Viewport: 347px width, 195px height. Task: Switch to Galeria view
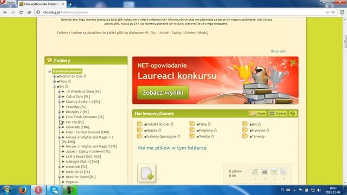[278, 114]
